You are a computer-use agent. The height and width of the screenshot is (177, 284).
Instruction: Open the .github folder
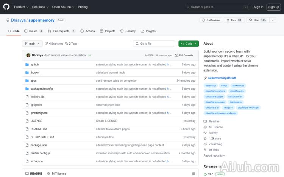point(34,65)
